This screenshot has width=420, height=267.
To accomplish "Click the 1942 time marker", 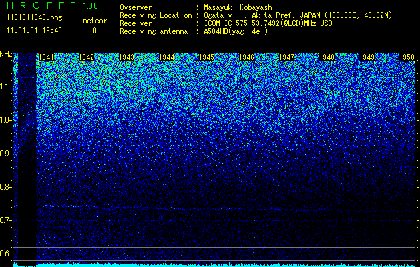I will 87,57.
